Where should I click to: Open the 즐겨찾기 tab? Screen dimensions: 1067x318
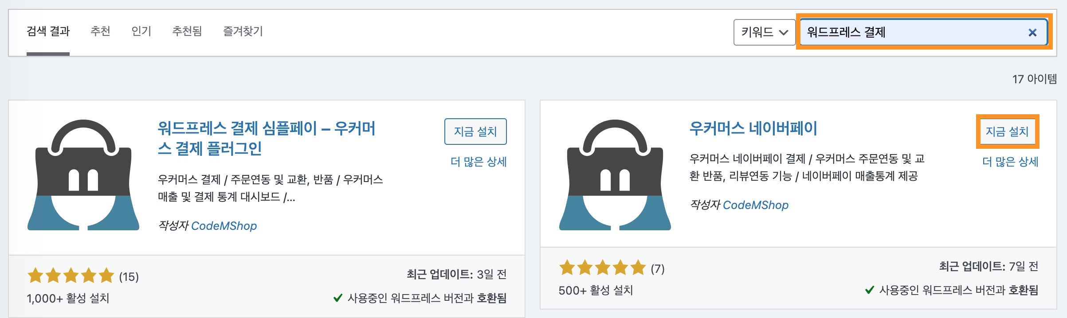point(243,31)
